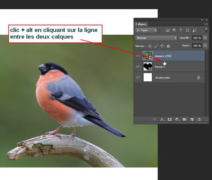The image size is (212, 180).
Task: Click the Calques panel vertical scrollbar
Action: [x=207, y=83]
